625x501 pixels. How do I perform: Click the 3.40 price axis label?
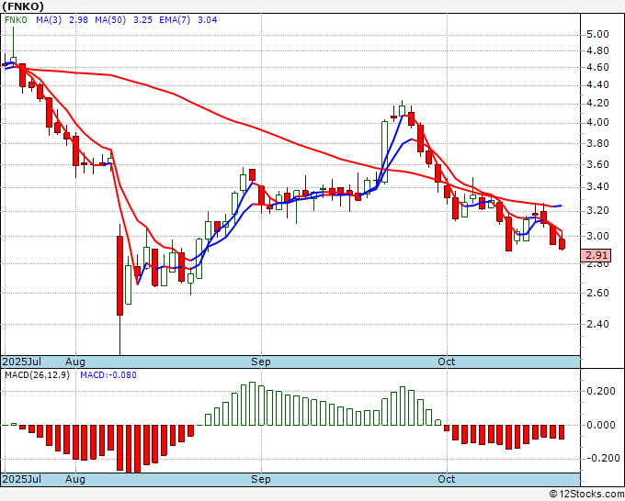597,186
